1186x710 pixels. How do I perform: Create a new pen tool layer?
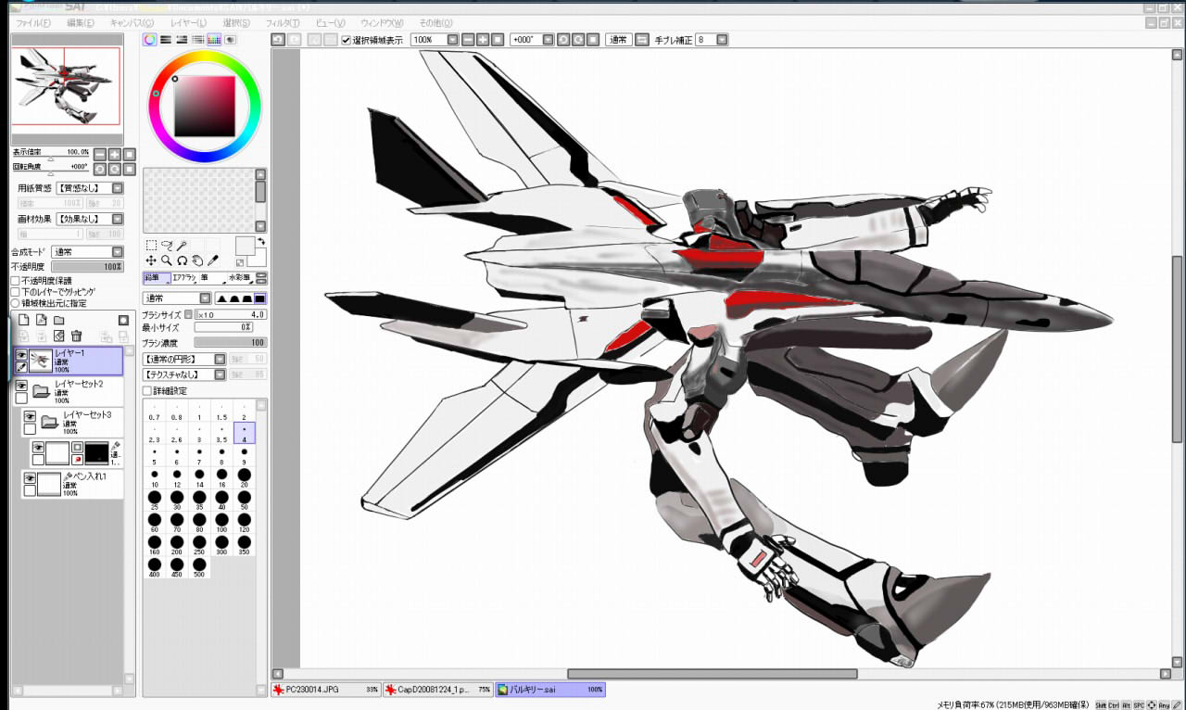[42, 320]
